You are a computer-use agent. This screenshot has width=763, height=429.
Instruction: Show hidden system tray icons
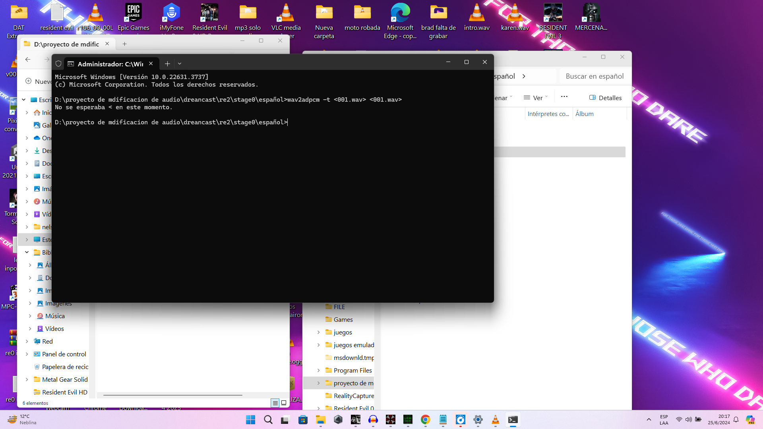[x=649, y=420]
